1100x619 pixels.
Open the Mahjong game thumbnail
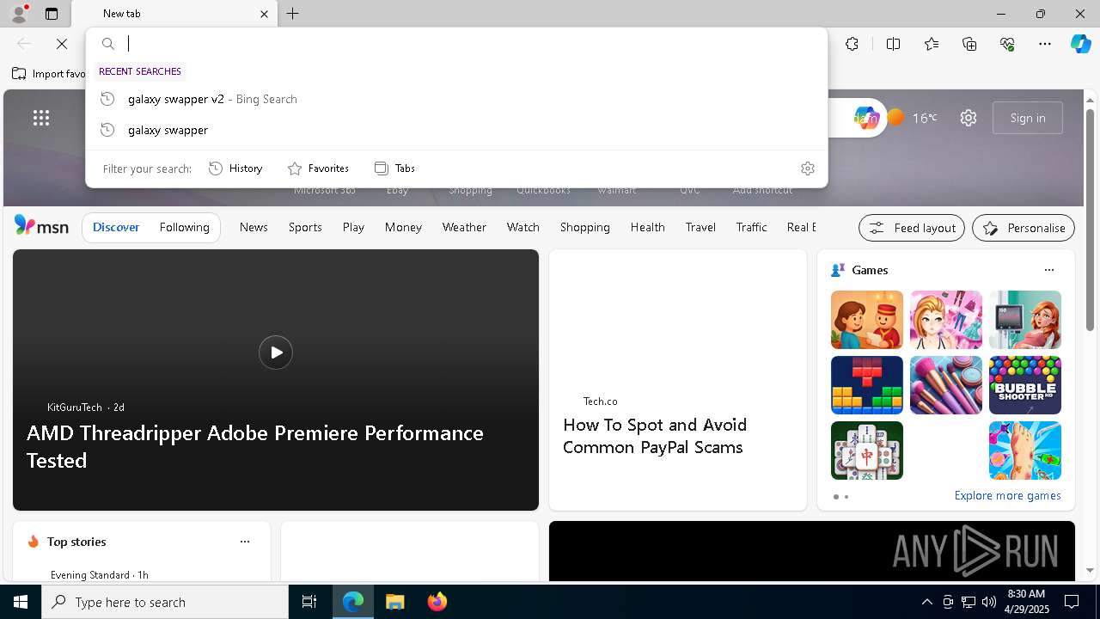point(867,450)
